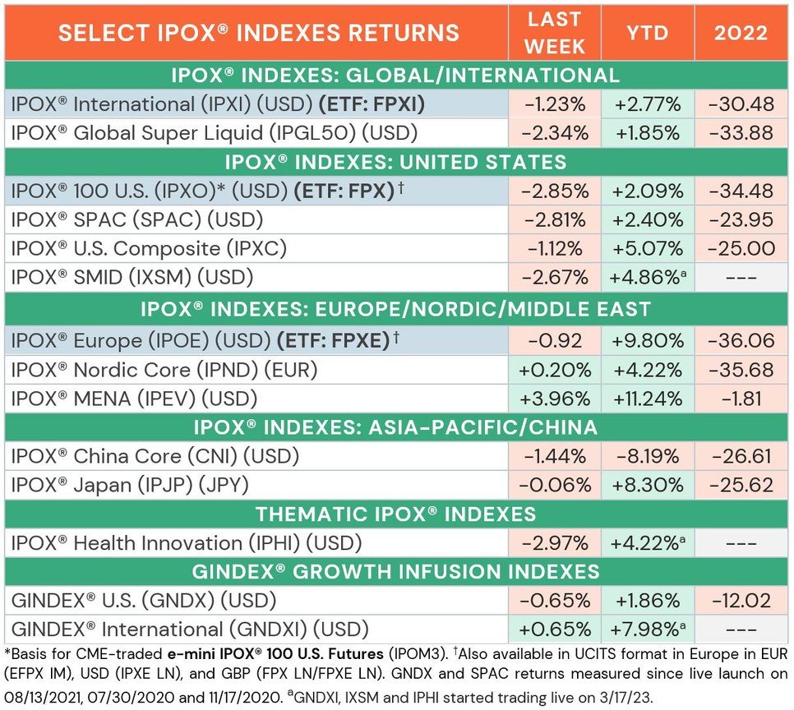Click the 2022 column header

(x=741, y=32)
